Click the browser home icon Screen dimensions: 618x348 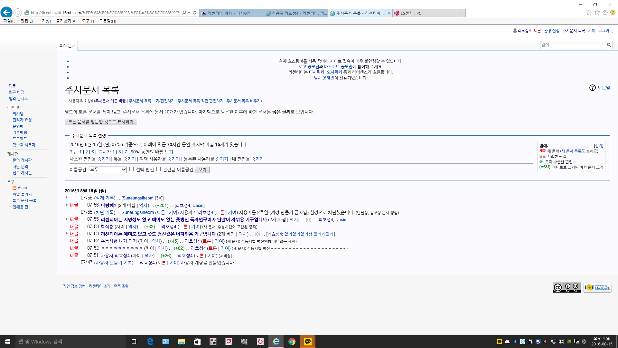[589, 12]
